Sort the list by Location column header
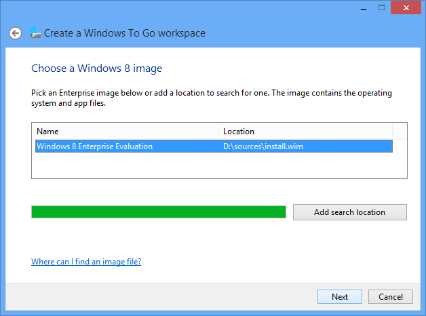 (305, 132)
